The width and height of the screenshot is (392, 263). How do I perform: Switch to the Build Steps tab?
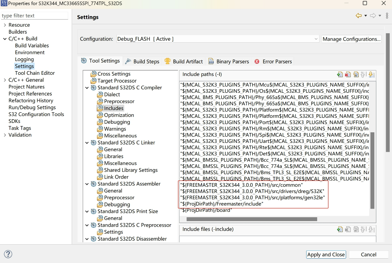[142, 61]
